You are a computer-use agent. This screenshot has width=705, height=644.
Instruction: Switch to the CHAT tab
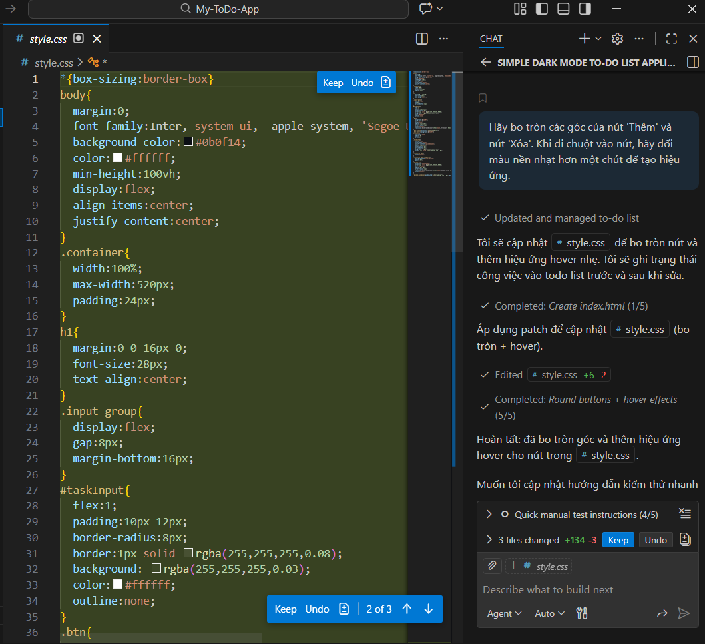coord(491,38)
